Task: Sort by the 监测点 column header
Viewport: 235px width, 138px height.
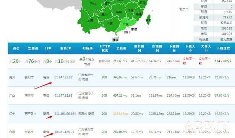Action: 33,48
